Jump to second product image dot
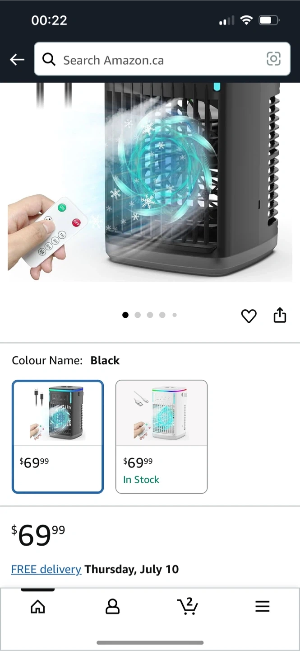The width and height of the screenshot is (300, 651). 138,315
